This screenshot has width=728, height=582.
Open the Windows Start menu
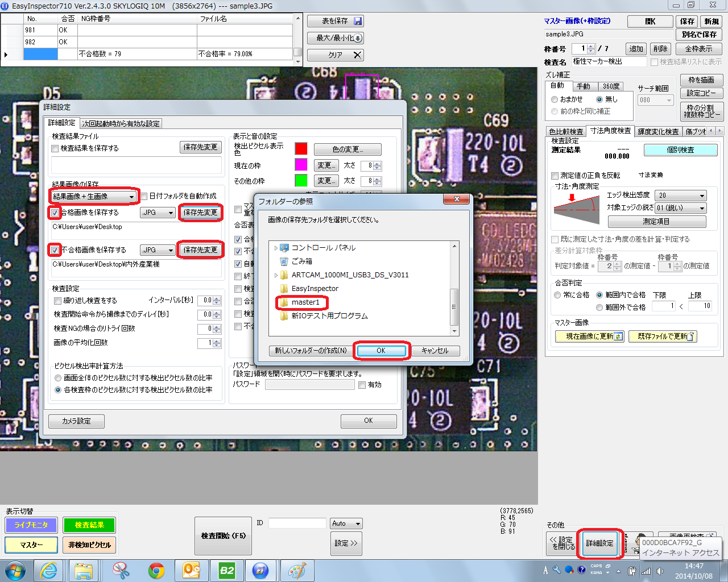pyautogui.click(x=15, y=571)
